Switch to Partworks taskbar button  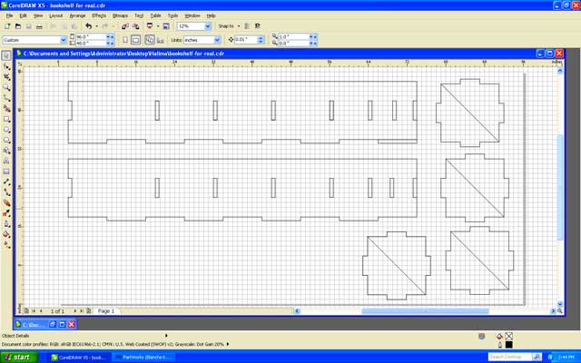pyautogui.click(x=143, y=358)
